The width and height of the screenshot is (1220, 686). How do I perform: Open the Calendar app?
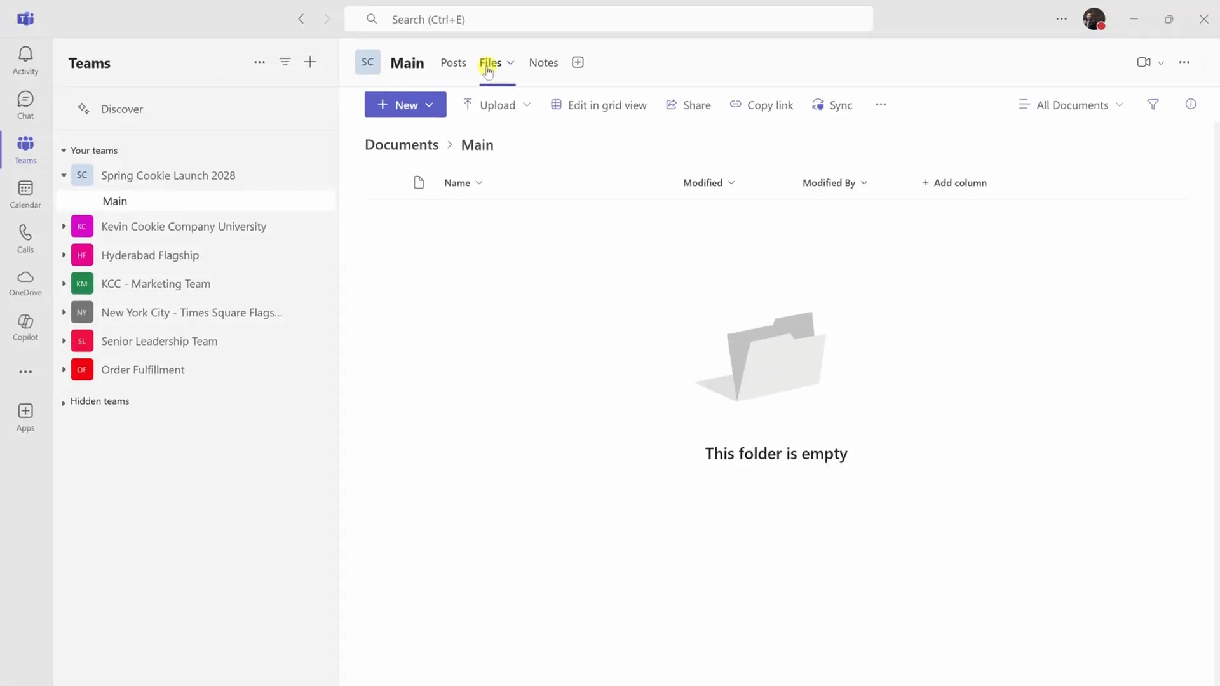click(x=25, y=194)
